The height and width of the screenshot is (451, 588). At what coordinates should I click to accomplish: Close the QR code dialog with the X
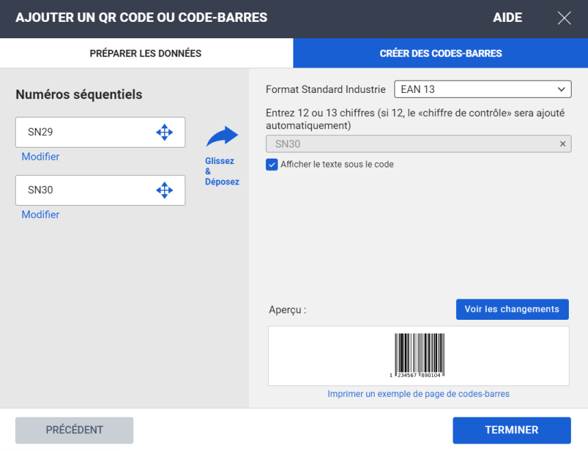click(x=564, y=18)
